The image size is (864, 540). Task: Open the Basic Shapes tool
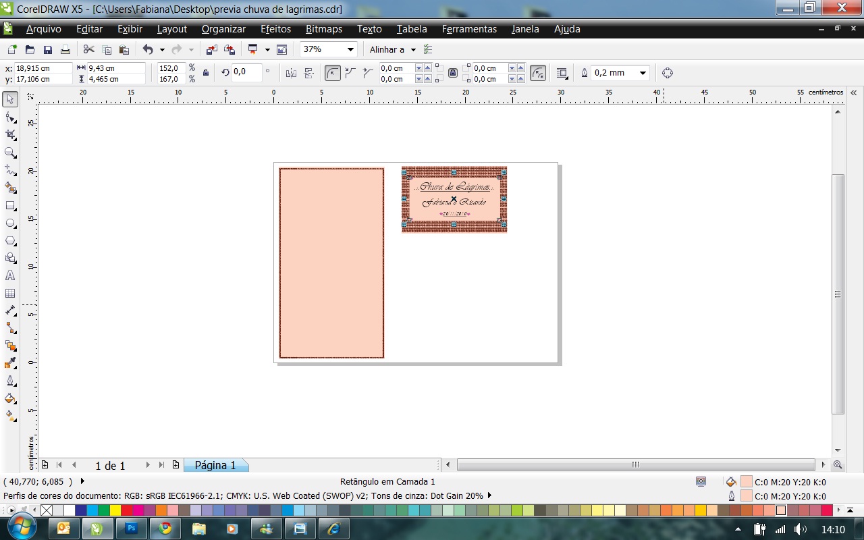(x=10, y=258)
